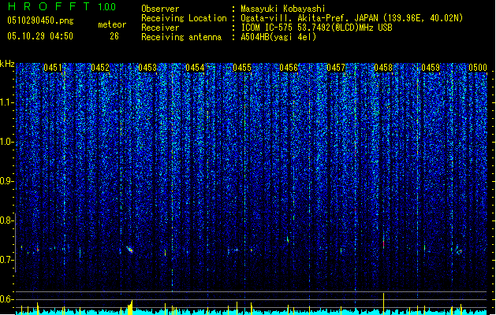Click the 0500 time marker
This screenshot has height=315, width=496.
(478, 68)
